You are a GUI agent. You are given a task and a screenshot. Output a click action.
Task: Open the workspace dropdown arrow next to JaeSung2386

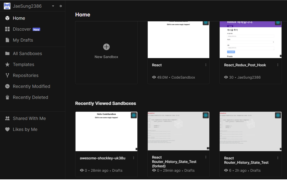pos(53,6)
